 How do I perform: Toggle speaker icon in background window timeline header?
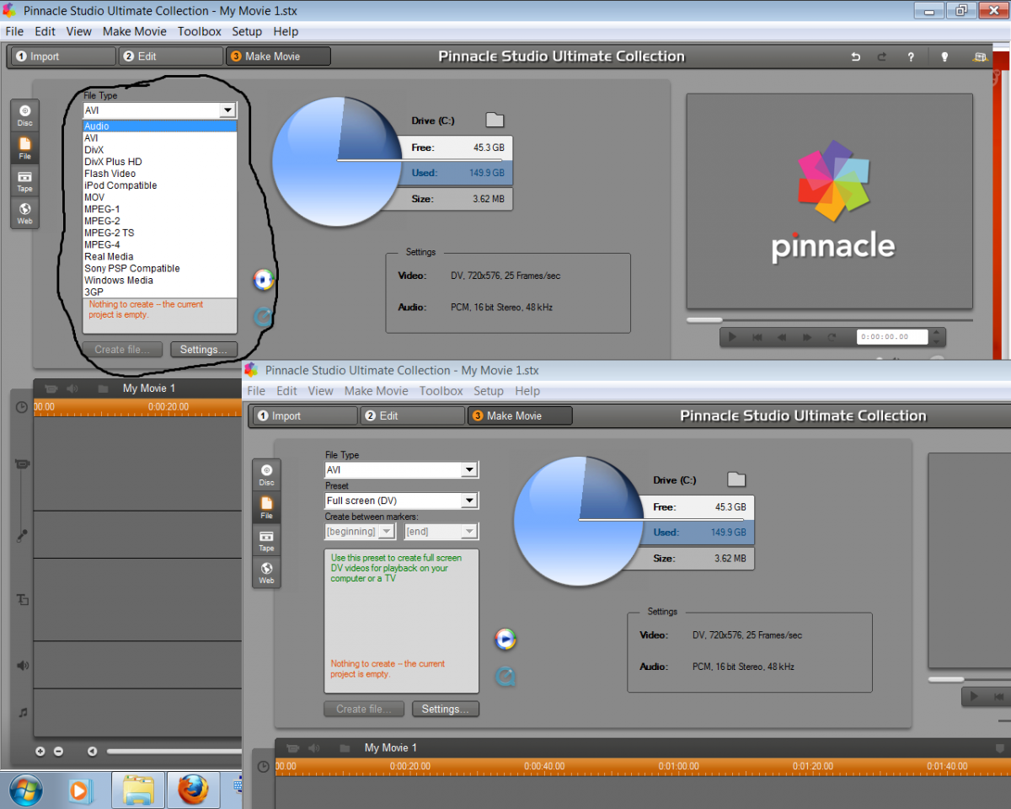click(x=72, y=388)
